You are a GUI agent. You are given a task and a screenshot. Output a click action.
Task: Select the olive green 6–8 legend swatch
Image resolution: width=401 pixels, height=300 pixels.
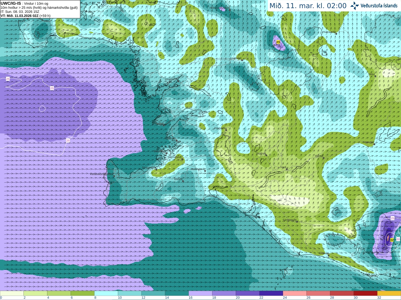coord(82,293)
